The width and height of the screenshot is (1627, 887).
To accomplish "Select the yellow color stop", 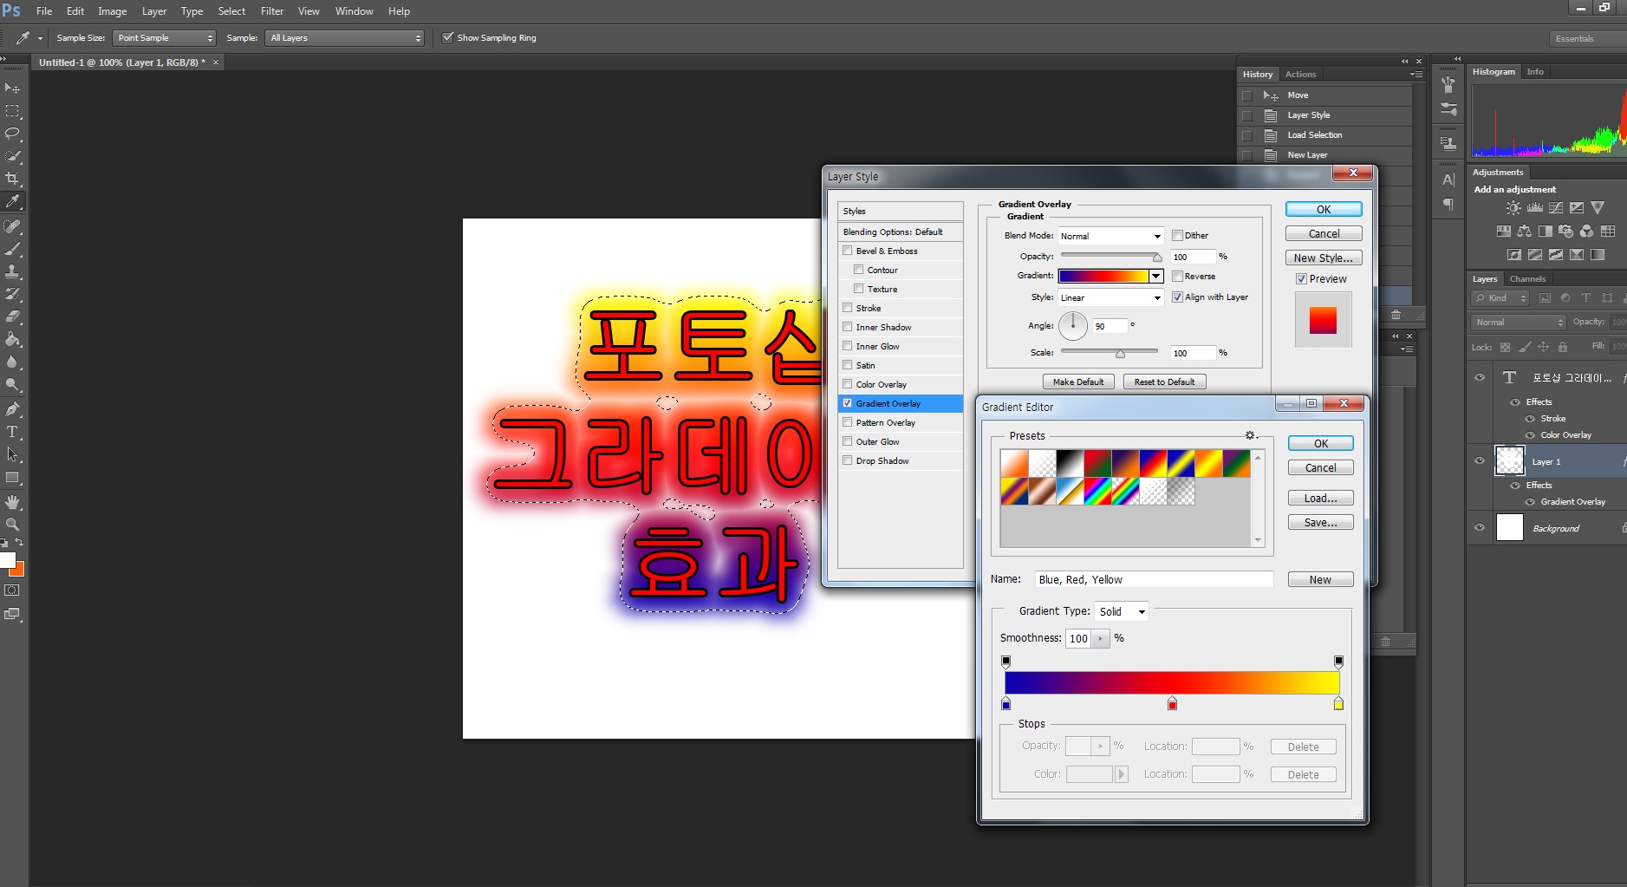I will pos(1338,703).
